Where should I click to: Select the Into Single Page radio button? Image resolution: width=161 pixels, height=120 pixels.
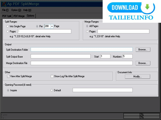click(8, 26)
